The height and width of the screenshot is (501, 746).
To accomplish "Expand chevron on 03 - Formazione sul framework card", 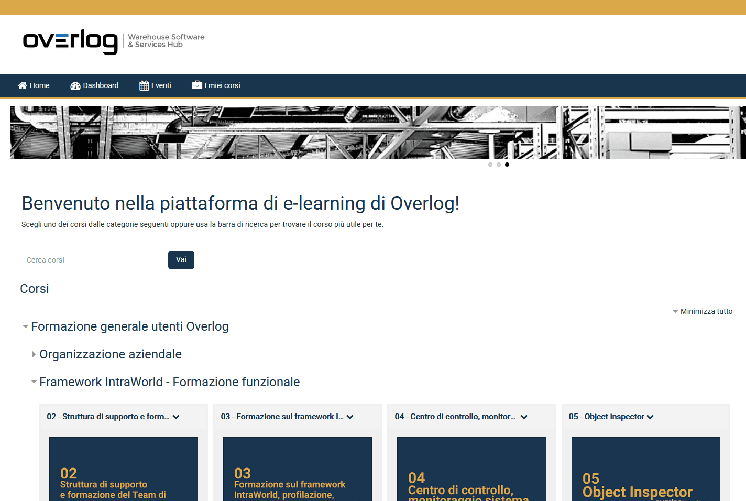I will [x=350, y=417].
